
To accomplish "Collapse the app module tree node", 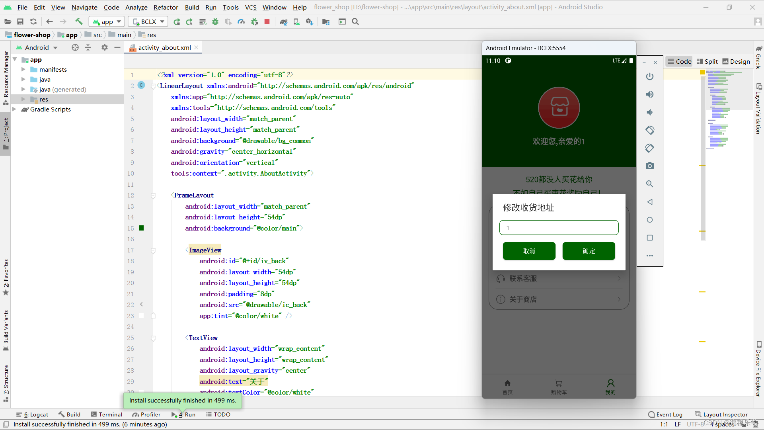I will 15,60.
